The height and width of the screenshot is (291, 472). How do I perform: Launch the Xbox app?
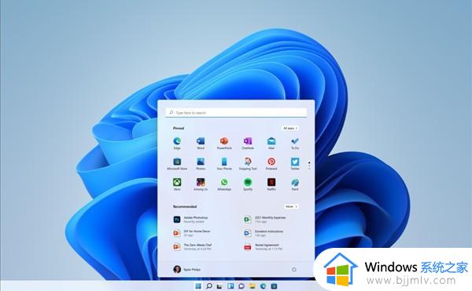coord(177,184)
